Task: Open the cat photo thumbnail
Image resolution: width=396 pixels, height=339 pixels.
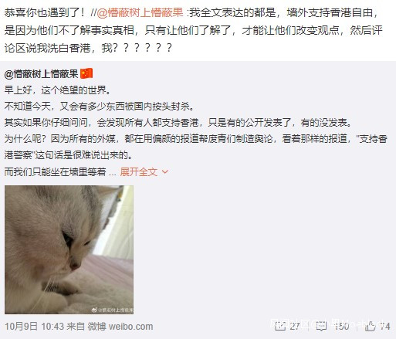Action: [x=69, y=249]
